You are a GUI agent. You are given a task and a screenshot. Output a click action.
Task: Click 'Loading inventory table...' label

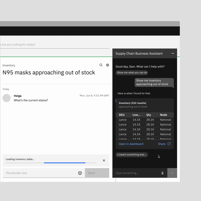(20, 159)
